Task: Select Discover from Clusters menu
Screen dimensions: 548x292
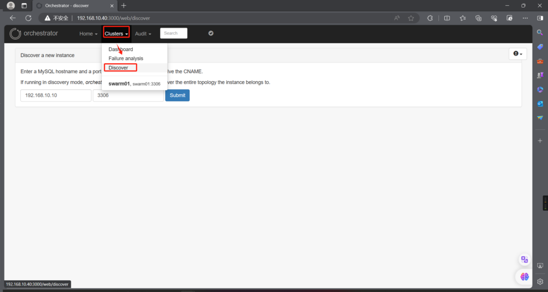Action: [118, 67]
